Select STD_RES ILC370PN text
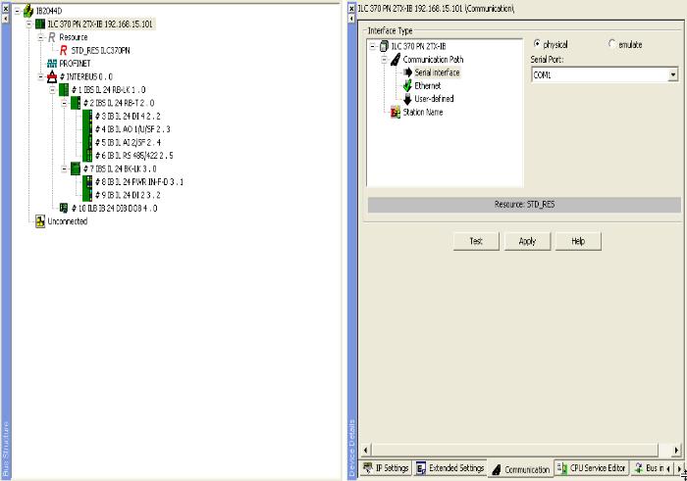The width and height of the screenshot is (687, 481). click(x=101, y=51)
